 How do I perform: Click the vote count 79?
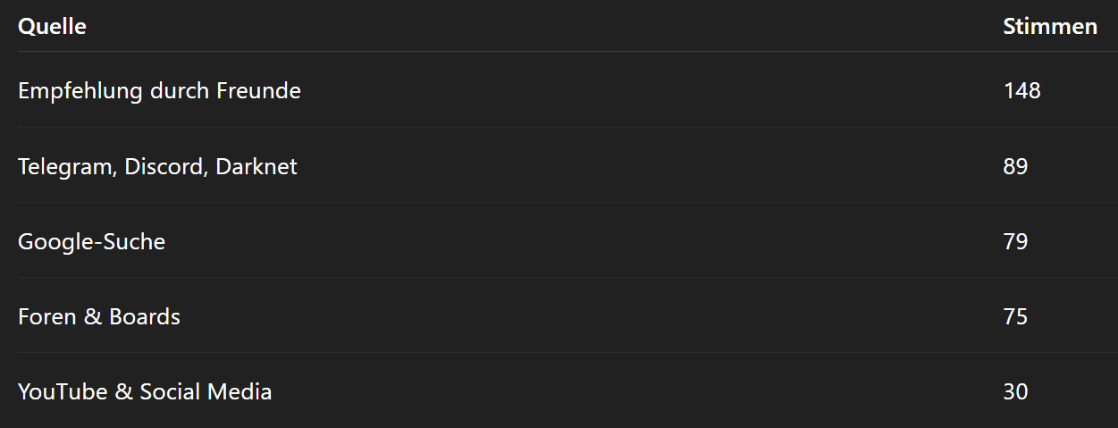[x=1015, y=241]
